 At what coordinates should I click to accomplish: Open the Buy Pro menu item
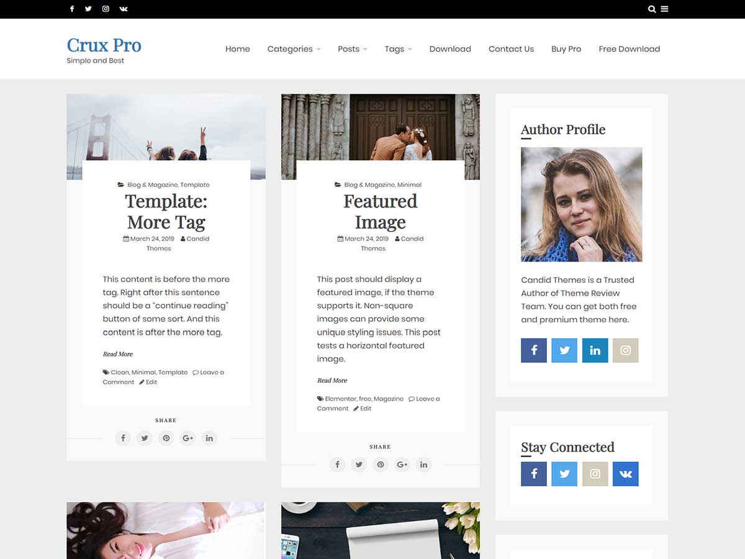coord(566,49)
